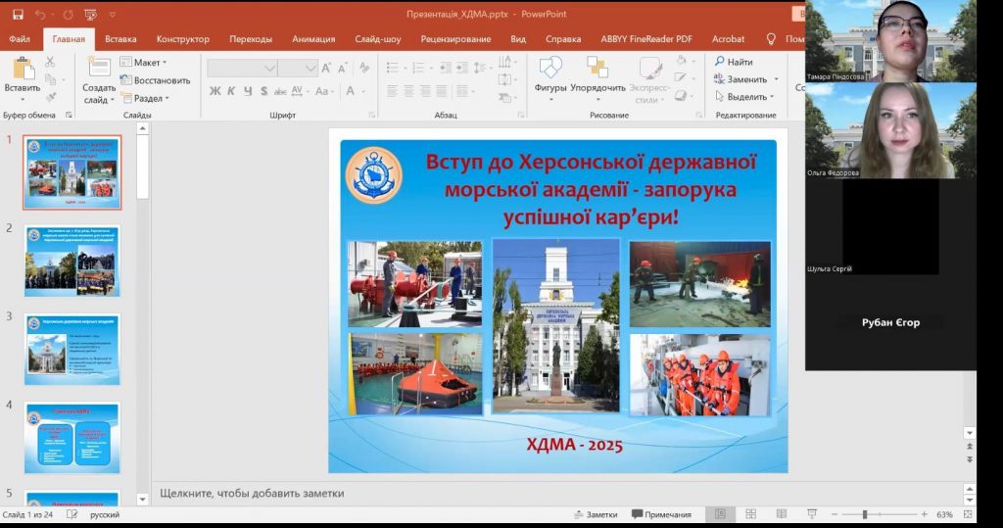Click the zoom slider in status bar

coord(865,514)
